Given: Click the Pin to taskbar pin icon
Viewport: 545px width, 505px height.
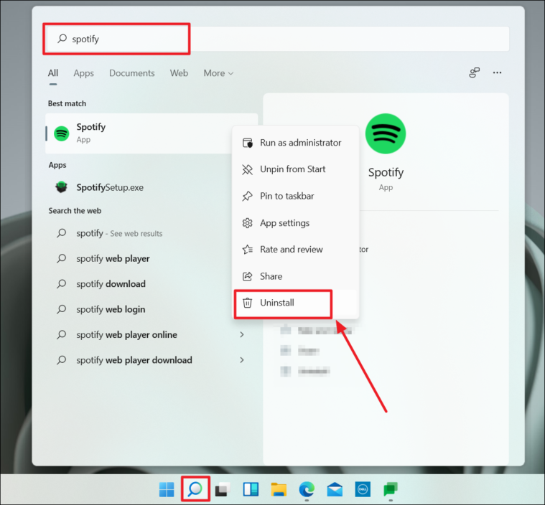Looking at the screenshot, I should (248, 197).
